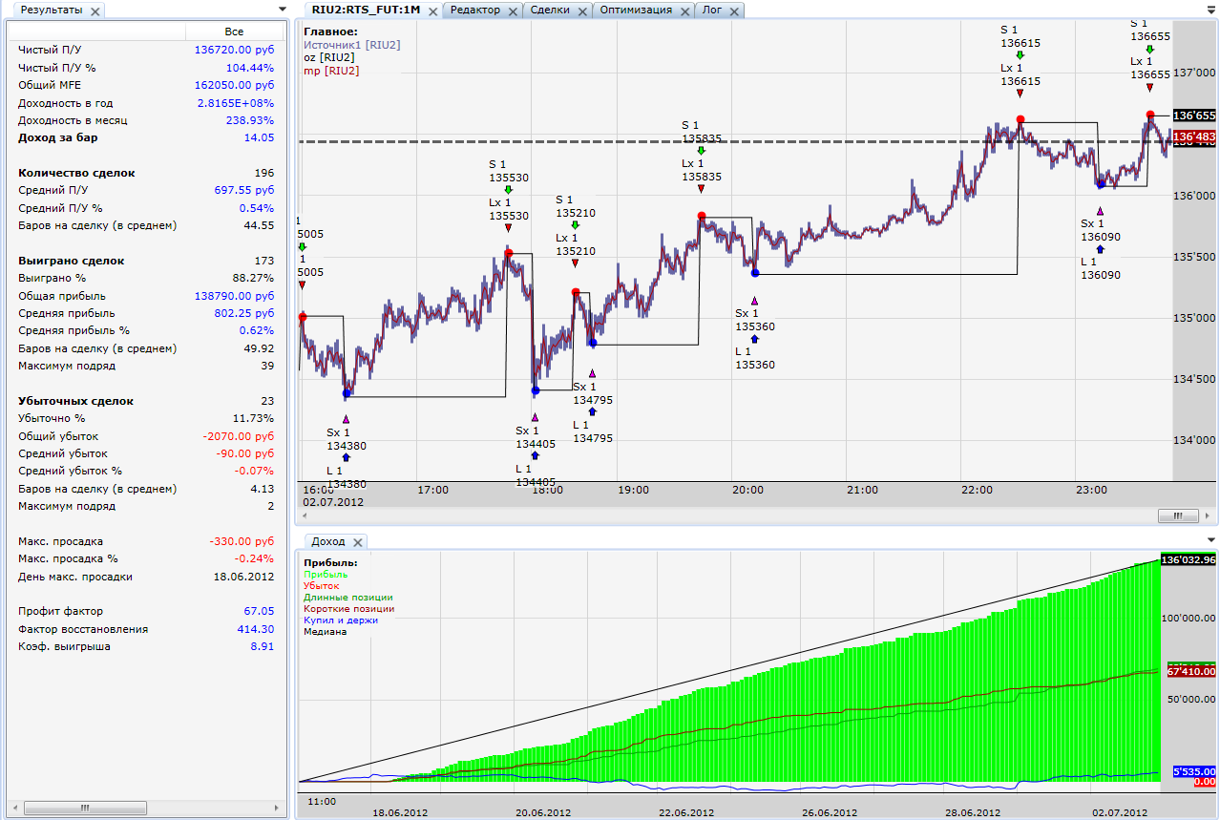
Task: Close the RIU2:RTS_FUT:1M chart tab
Action: (x=433, y=11)
